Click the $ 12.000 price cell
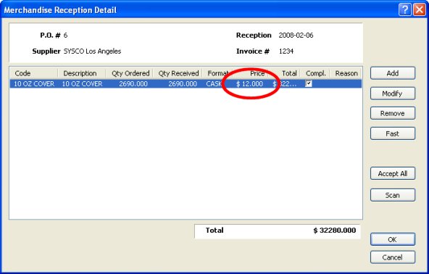Viewport: 429px width, 274px height. click(249, 84)
